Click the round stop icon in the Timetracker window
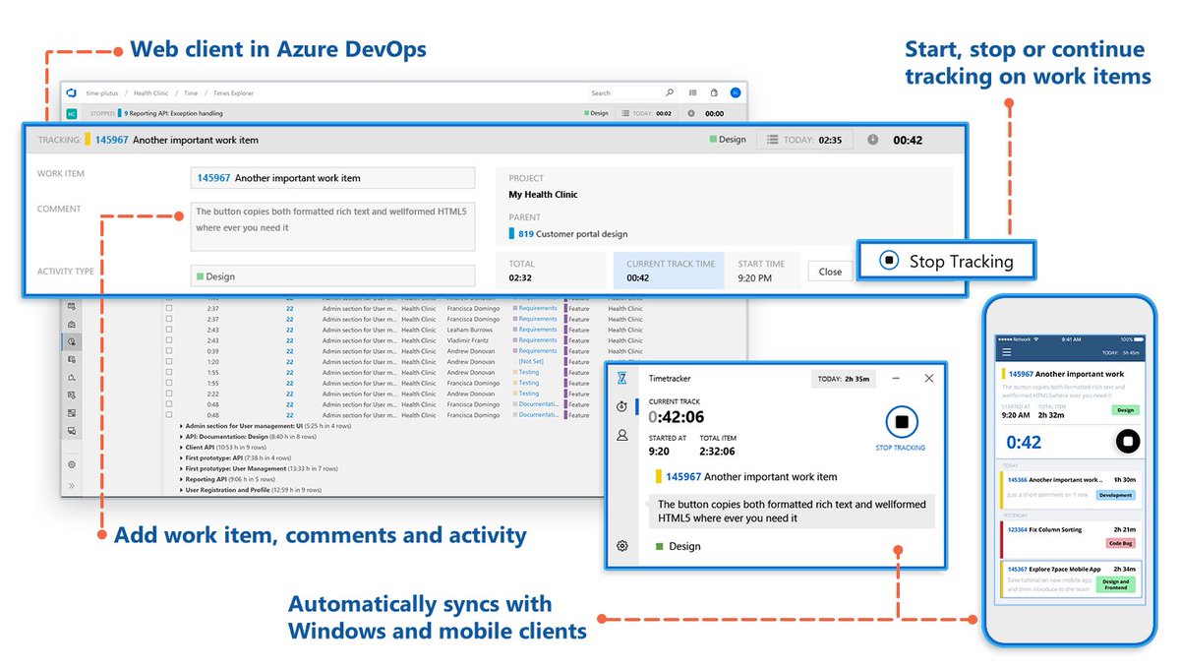This screenshot has width=1180, height=669. click(x=900, y=423)
